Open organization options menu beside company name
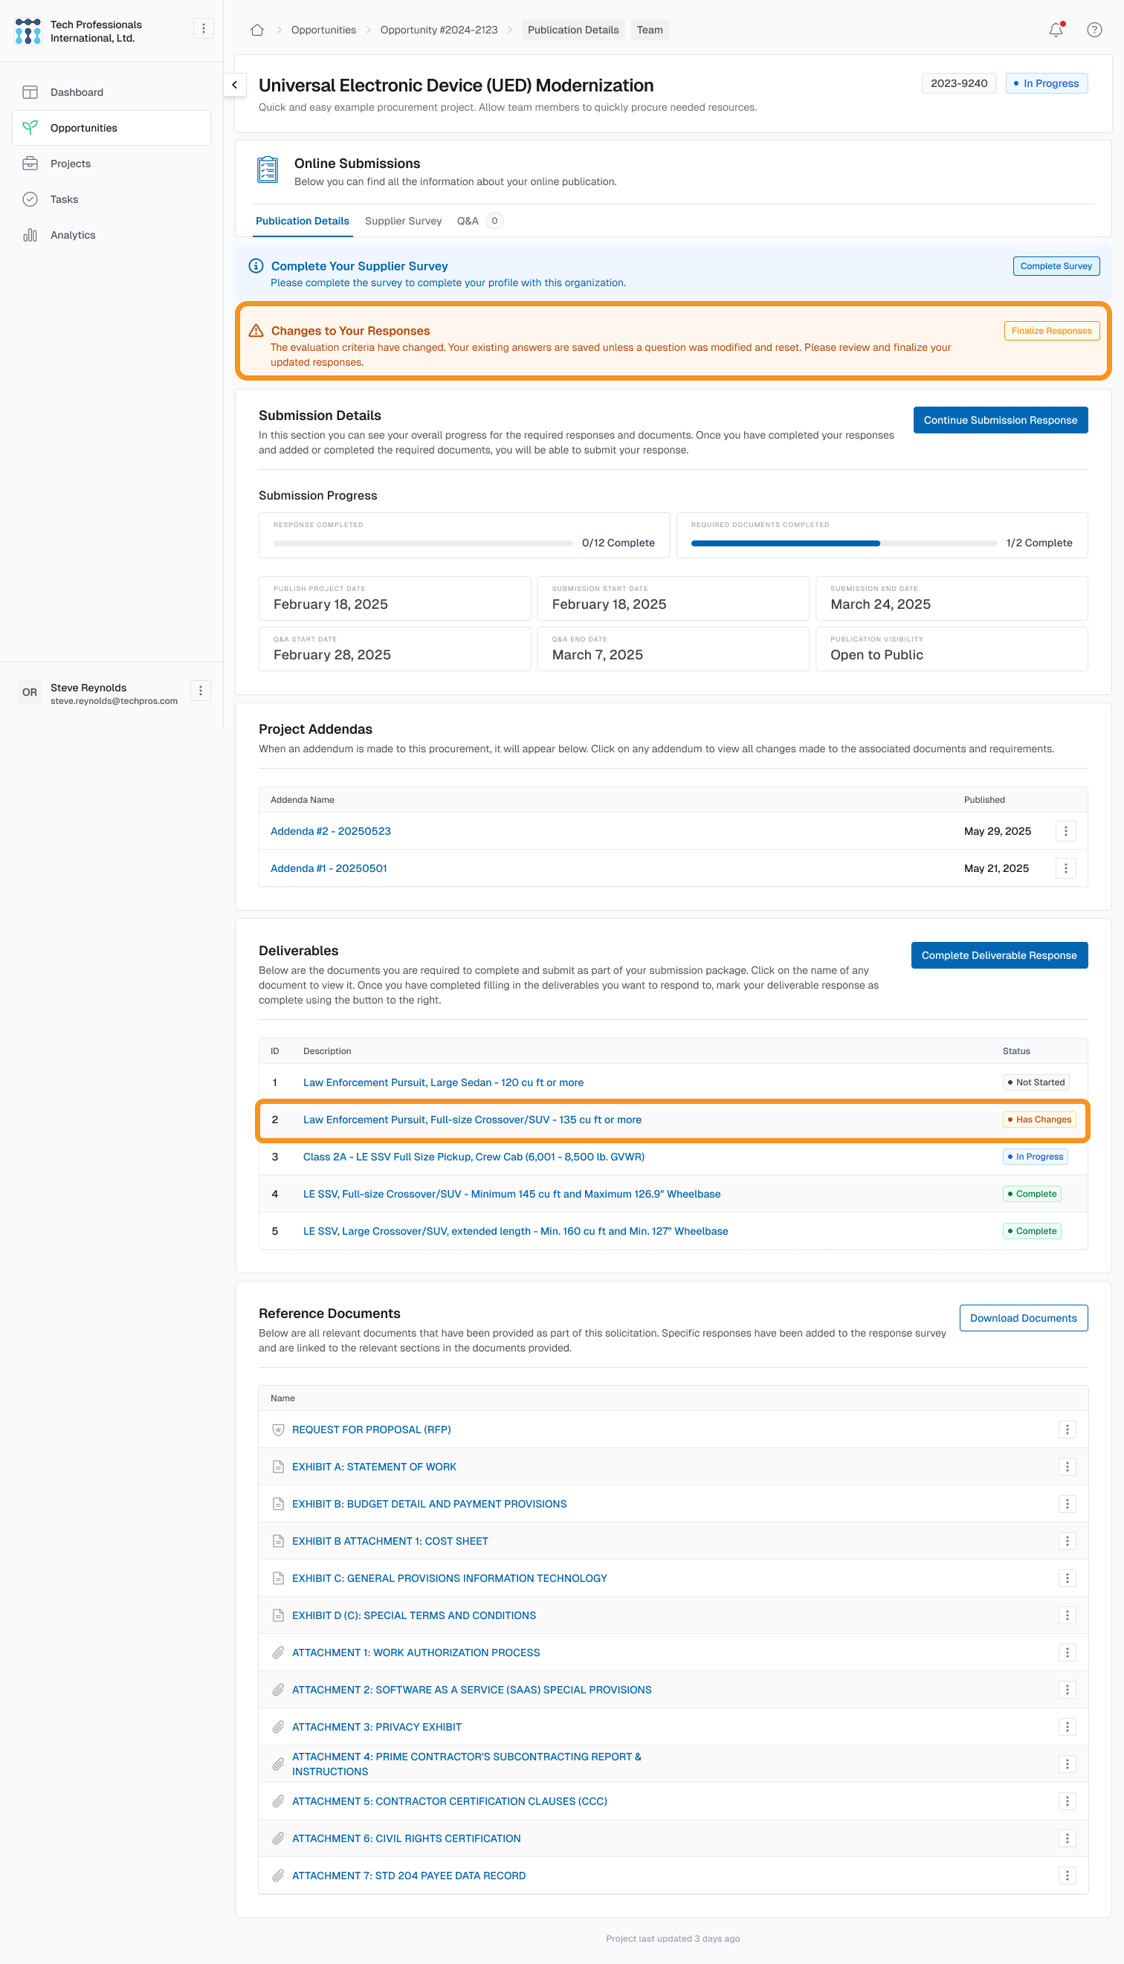Viewport: 1124px width, 1964px height. tap(203, 28)
